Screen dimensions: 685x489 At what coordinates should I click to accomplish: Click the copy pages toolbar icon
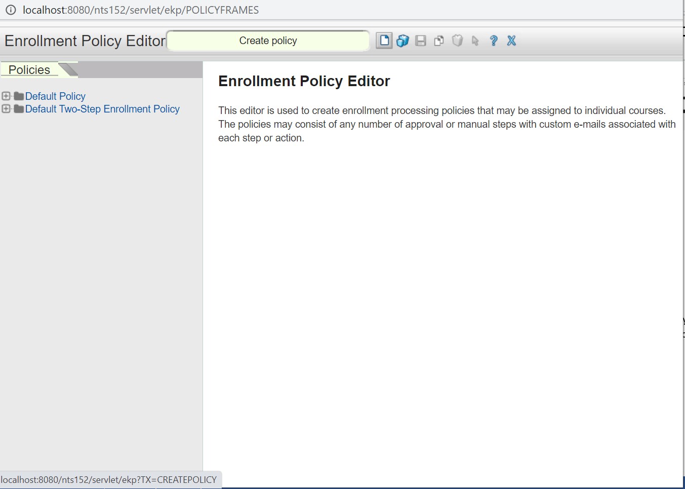(439, 41)
